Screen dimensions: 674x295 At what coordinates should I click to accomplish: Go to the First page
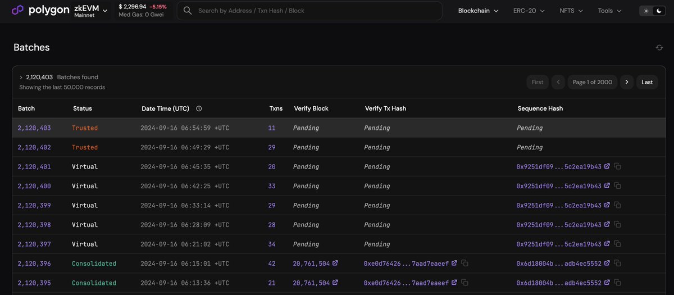(538, 82)
